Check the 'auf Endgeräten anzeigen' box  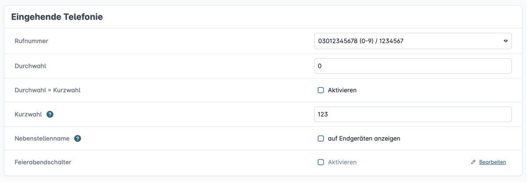point(321,139)
